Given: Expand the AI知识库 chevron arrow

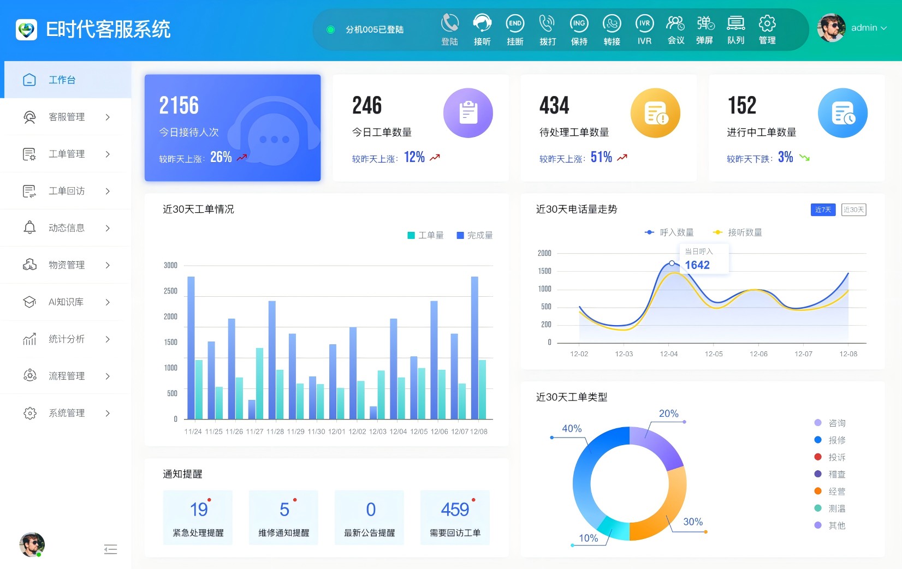Looking at the screenshot, I should pyautogui.click(x=108, y=302).
